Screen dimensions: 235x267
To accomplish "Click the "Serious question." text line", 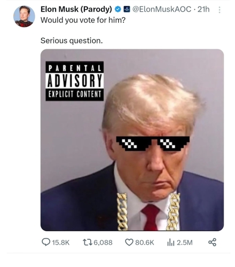I will [72, 41].
